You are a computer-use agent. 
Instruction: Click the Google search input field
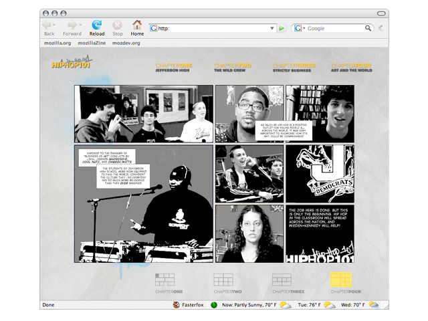335,28
